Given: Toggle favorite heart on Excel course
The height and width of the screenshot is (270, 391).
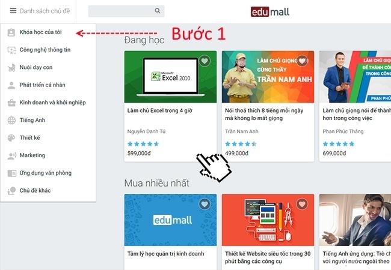Looking at the screenshot, I should (x=205, y=61).
